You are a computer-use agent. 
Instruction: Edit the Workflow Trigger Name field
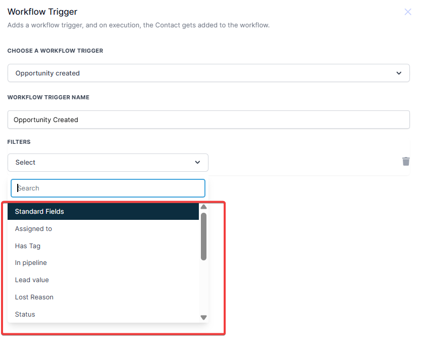[x=208, y=120]
